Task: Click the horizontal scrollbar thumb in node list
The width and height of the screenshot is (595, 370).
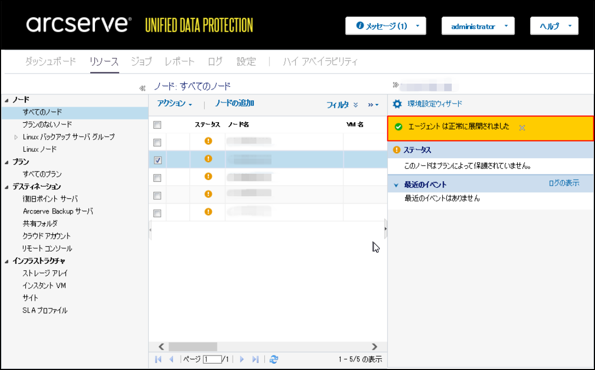Action: pyautogui.click(x=193, y=346)
